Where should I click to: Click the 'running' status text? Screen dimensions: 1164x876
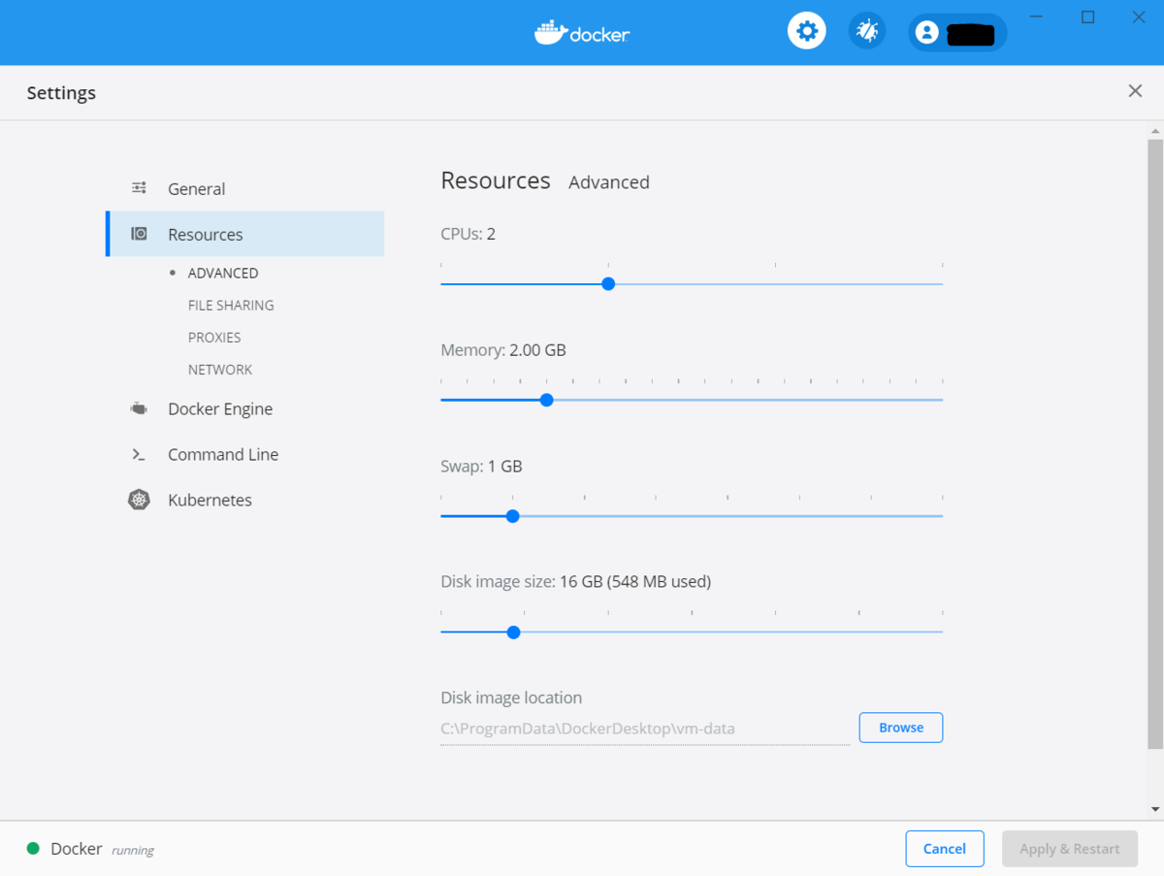pyautogui.click(x=133, y=851)
